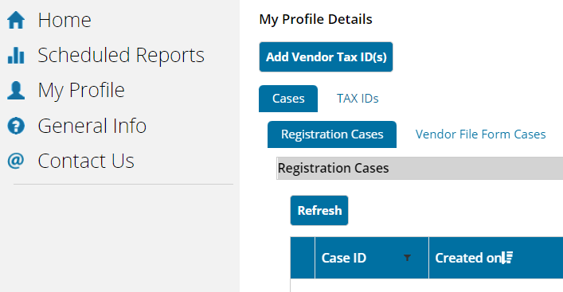563x292 pixels.
Task: Add Vendor Tax ID(s)
Action: tap(326, 57)
